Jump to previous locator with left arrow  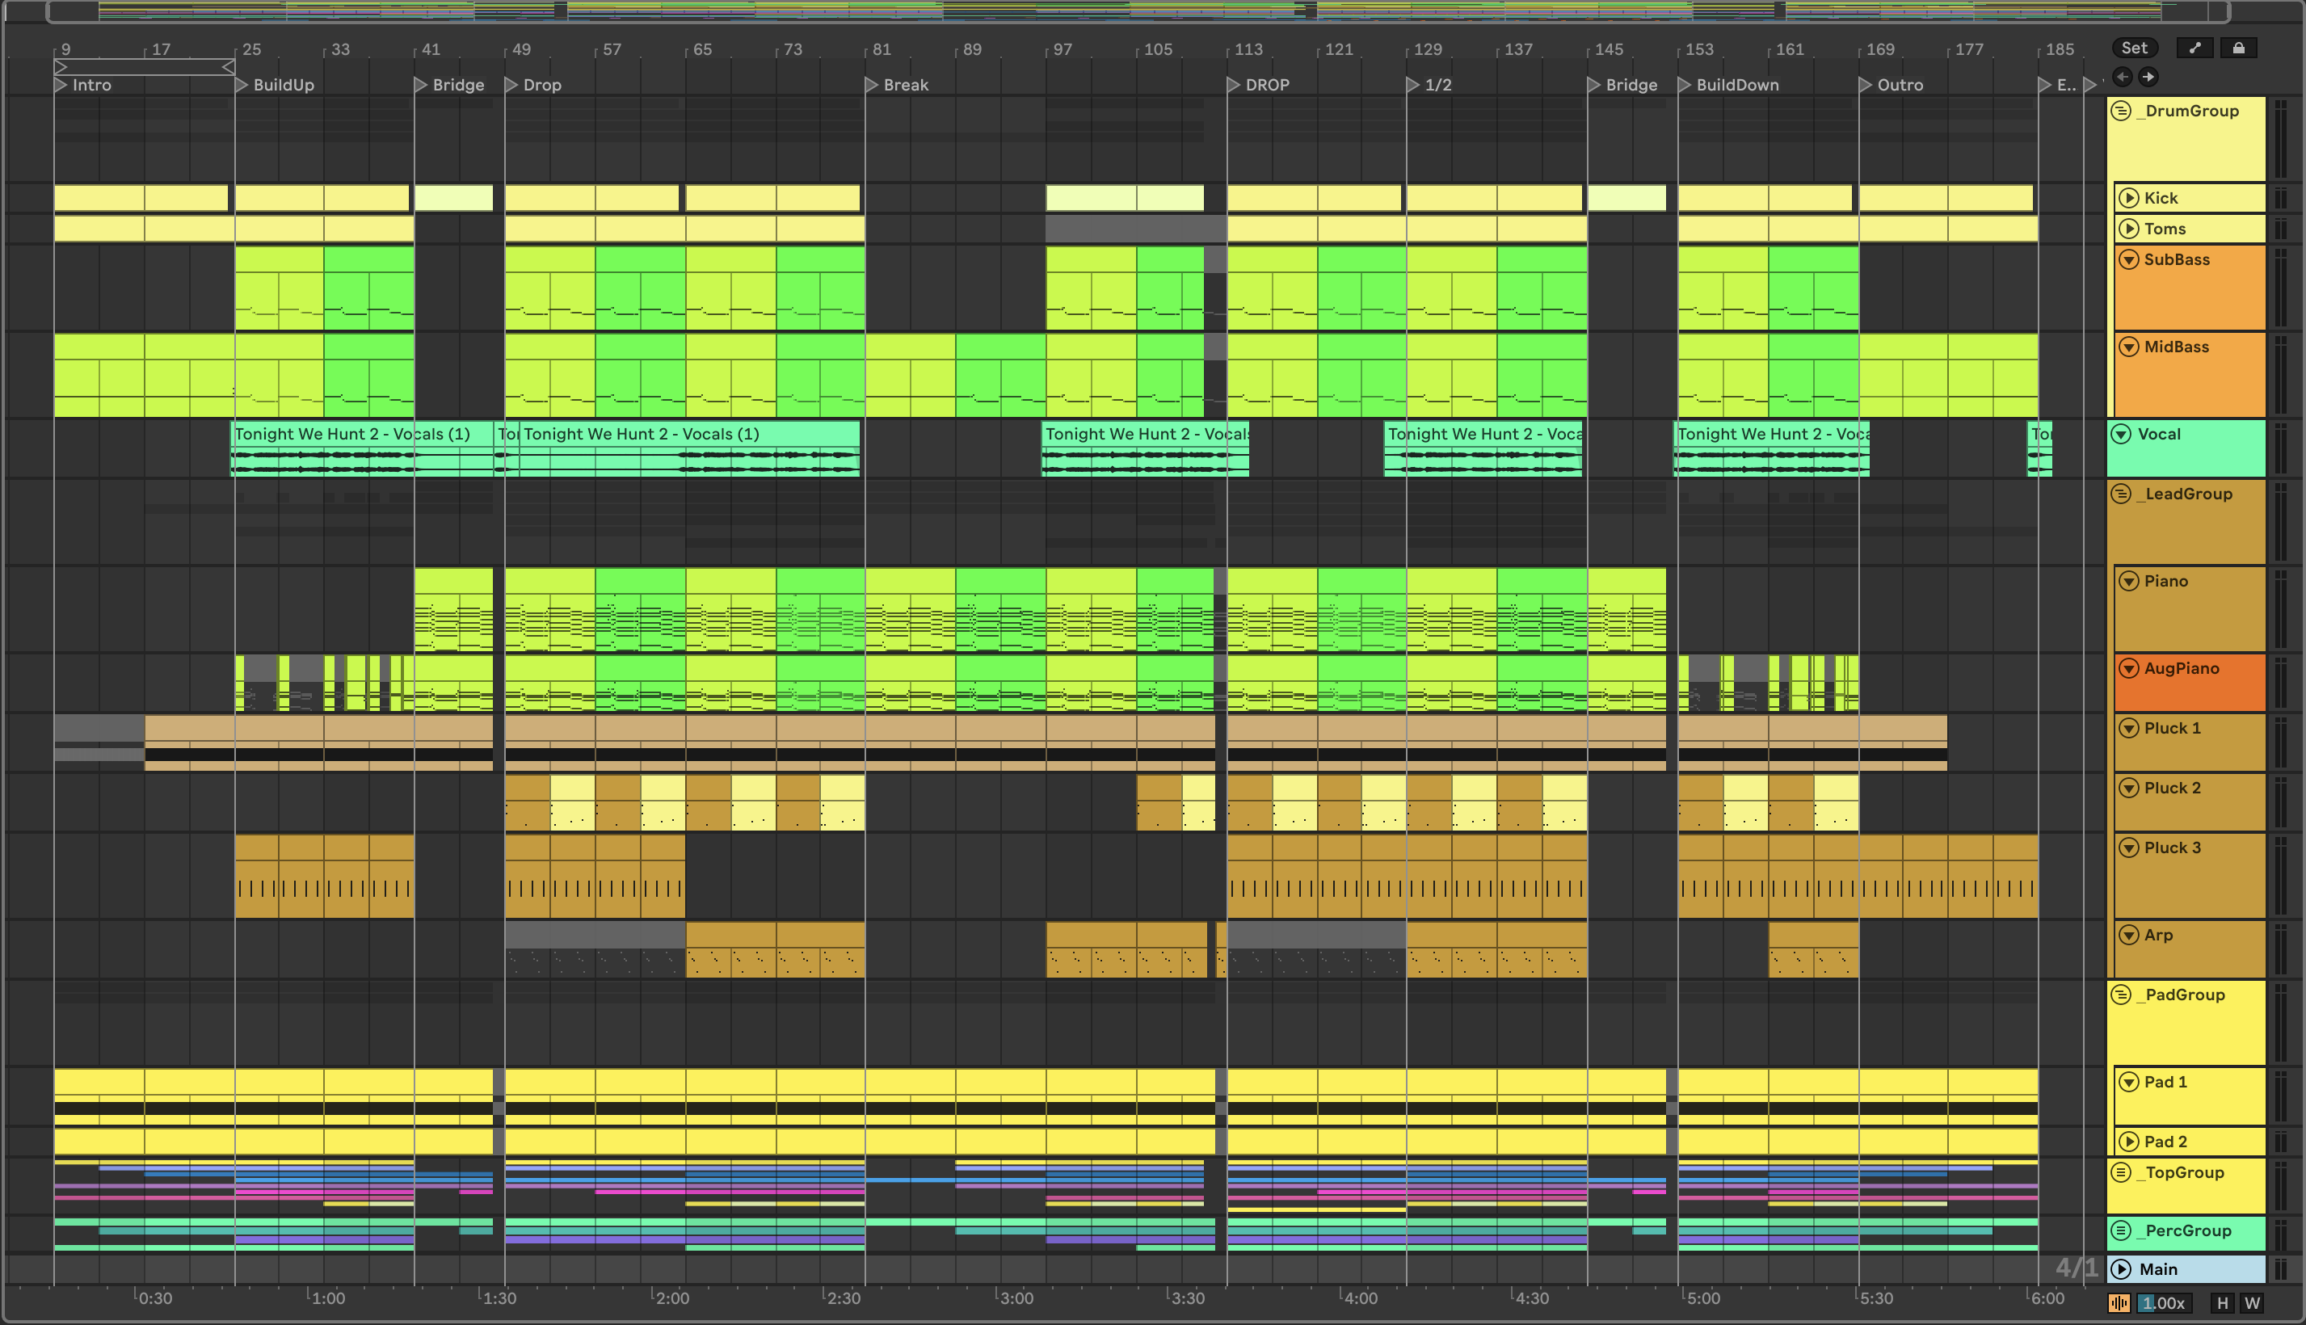[2122, 78]
